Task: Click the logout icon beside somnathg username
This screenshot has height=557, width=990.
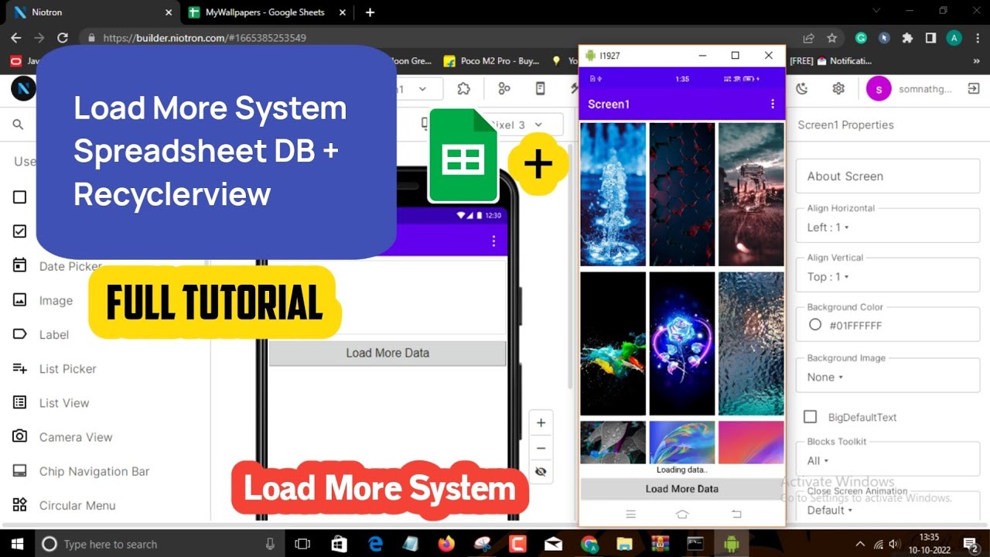Action: (974, 89)
